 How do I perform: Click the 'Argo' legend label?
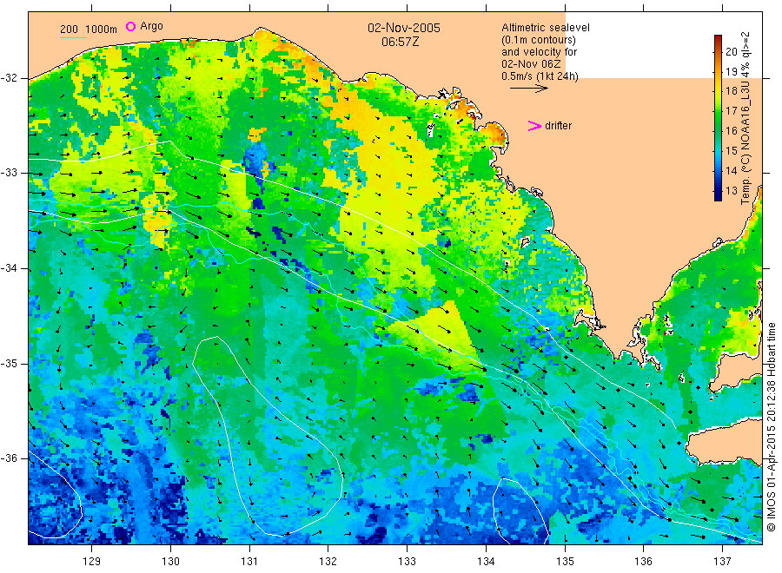point(151,26)
